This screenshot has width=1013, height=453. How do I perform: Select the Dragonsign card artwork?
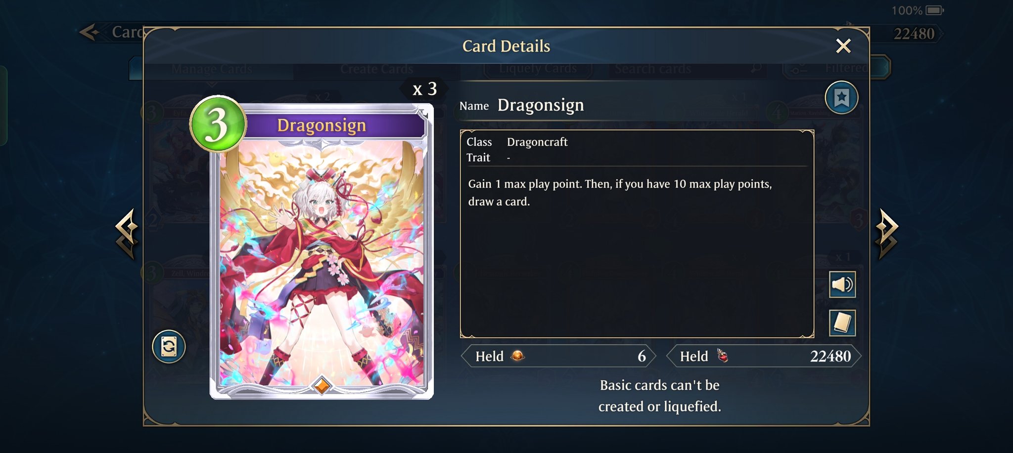322,264
